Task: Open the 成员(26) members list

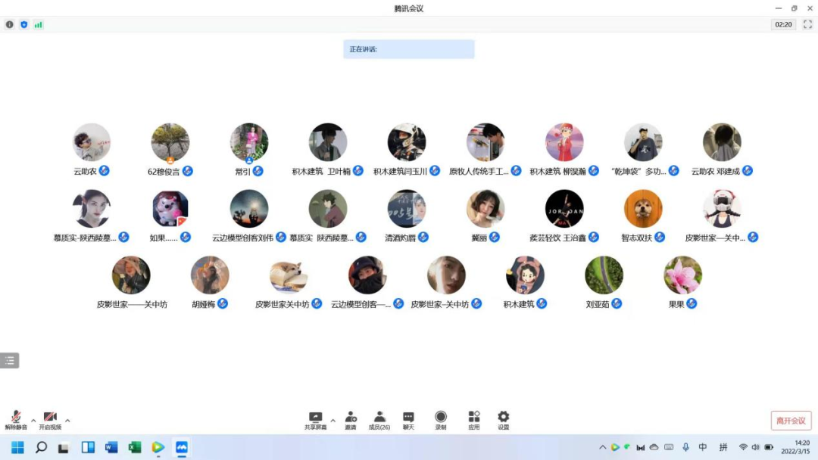Action: [379, 420]
